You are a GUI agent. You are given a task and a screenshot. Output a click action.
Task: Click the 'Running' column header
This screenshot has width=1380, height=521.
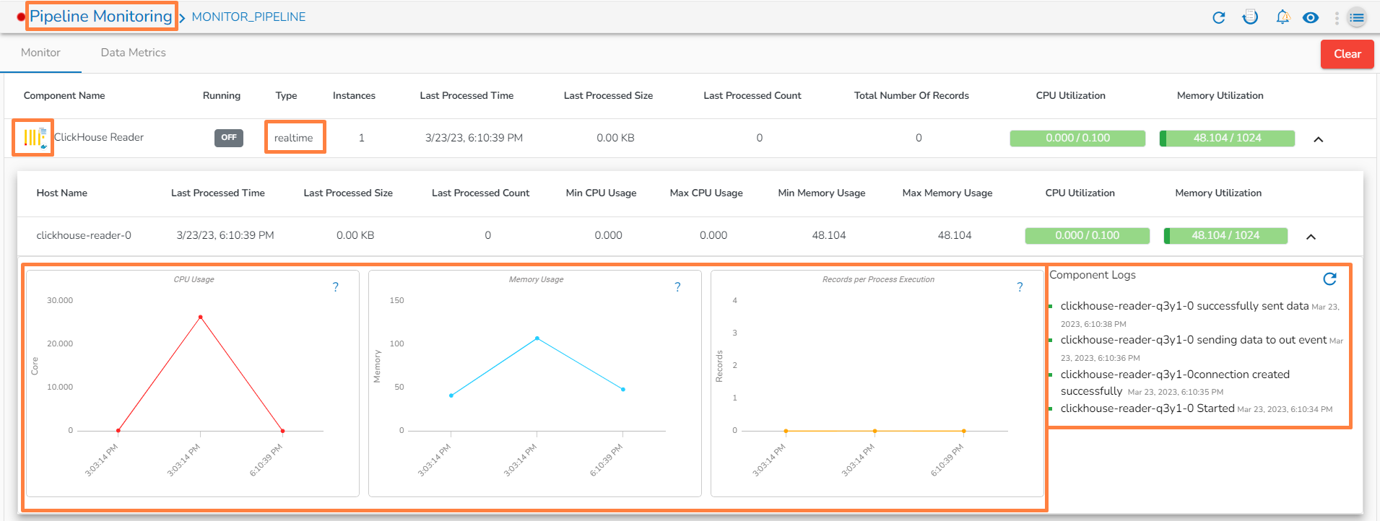coord(222,95)
